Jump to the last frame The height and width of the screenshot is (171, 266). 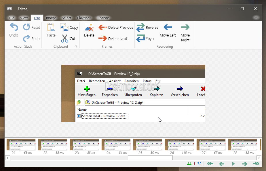point(256,164)
